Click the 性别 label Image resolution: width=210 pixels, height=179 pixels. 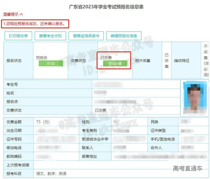[86, 122]
